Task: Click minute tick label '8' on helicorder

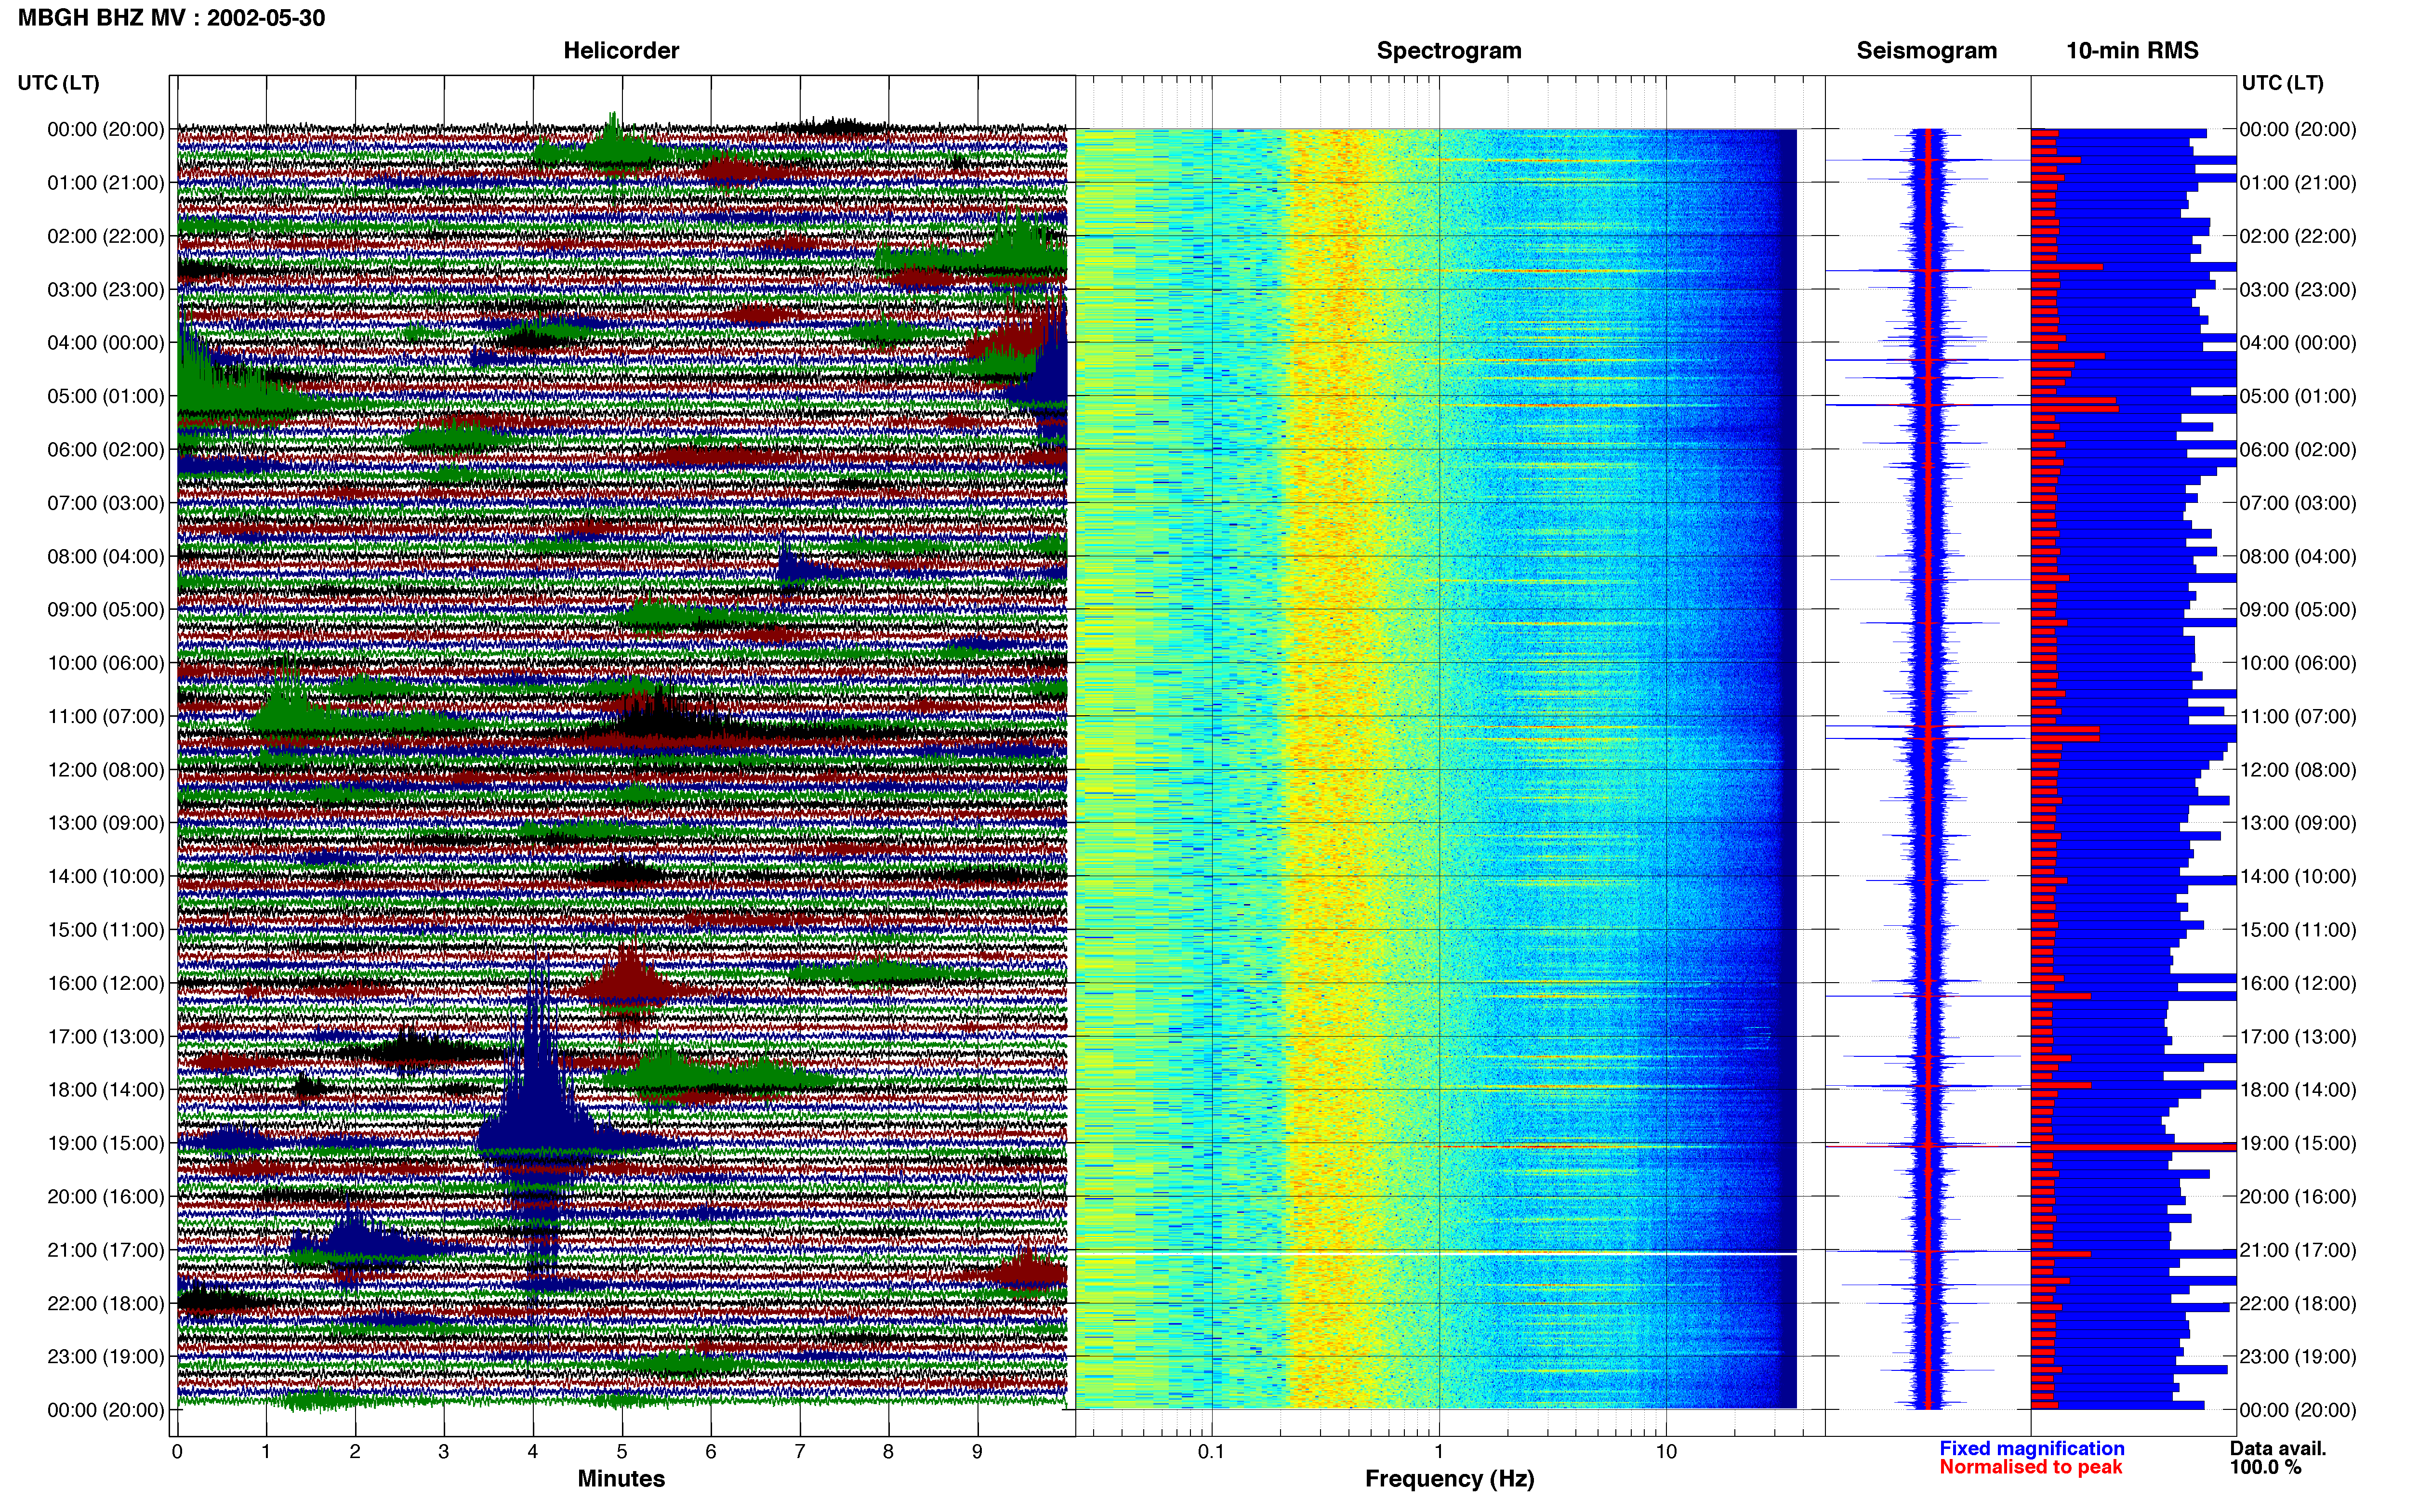Action: pos(888,1452)
